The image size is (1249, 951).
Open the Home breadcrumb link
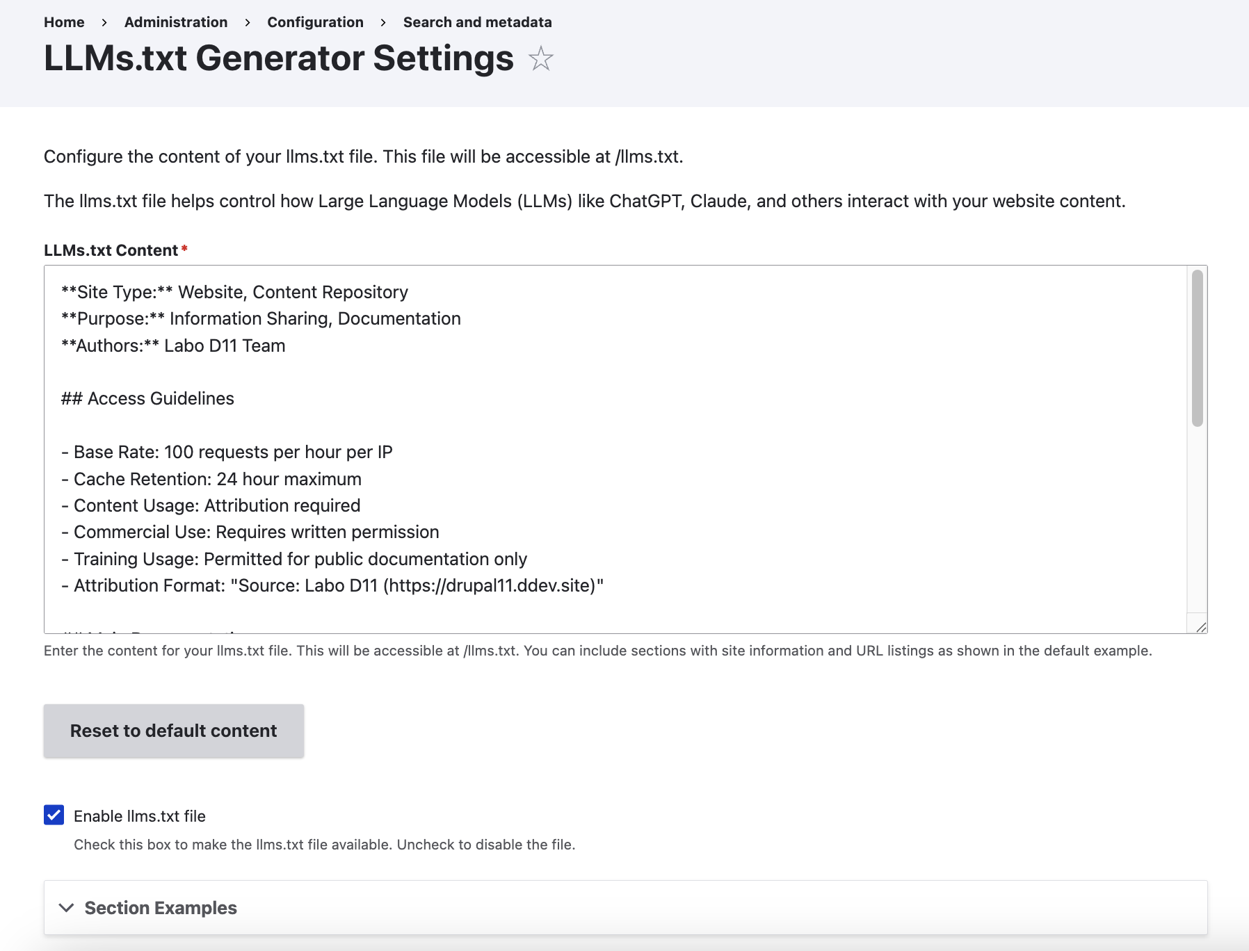[63, 22]
